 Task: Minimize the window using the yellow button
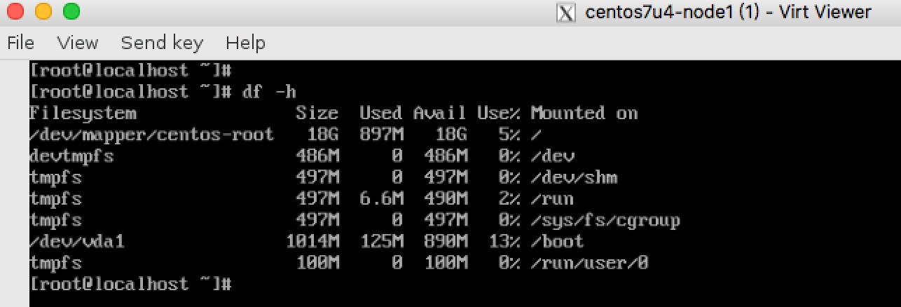[43, 12]
